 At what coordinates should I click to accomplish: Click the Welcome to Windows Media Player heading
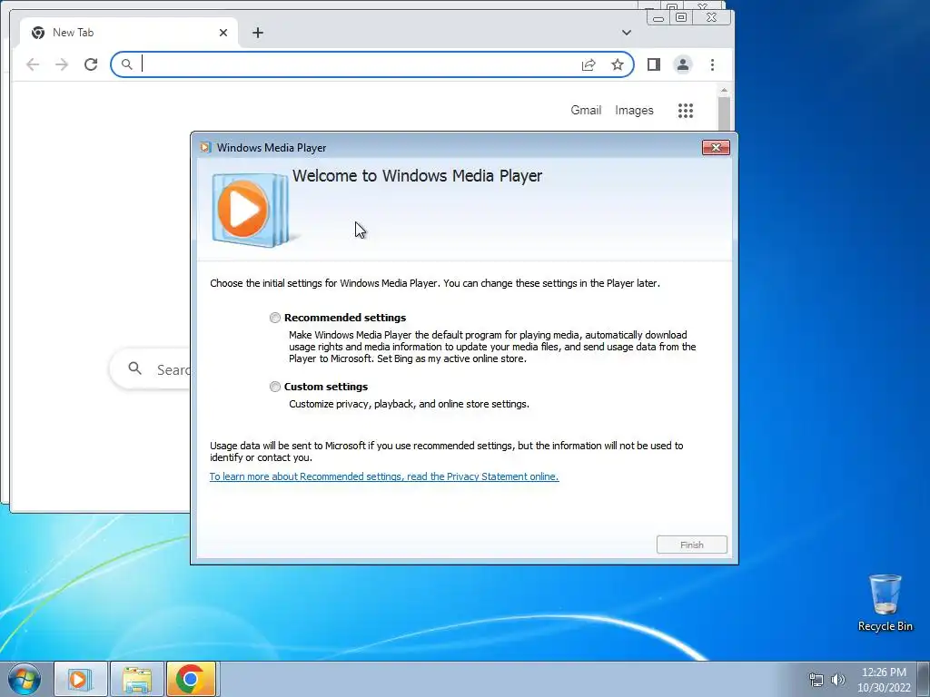[x=417, y=176]
